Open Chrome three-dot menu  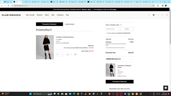[x=169, y=6]
